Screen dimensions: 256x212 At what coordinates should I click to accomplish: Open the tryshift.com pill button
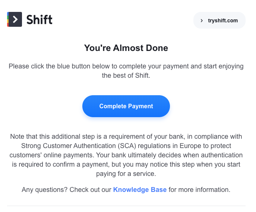pos(219,20)
